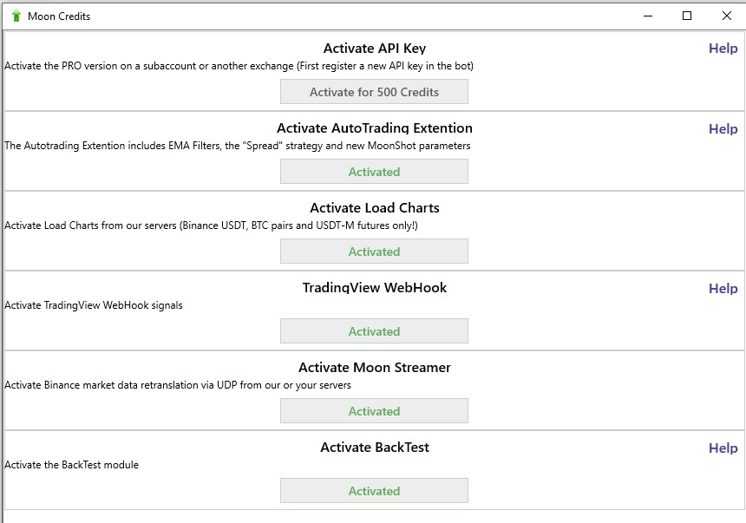Click the TradingView WebHook heading
Image resolution: width=746 pixels, height=523 pixels.
[375, 287]
